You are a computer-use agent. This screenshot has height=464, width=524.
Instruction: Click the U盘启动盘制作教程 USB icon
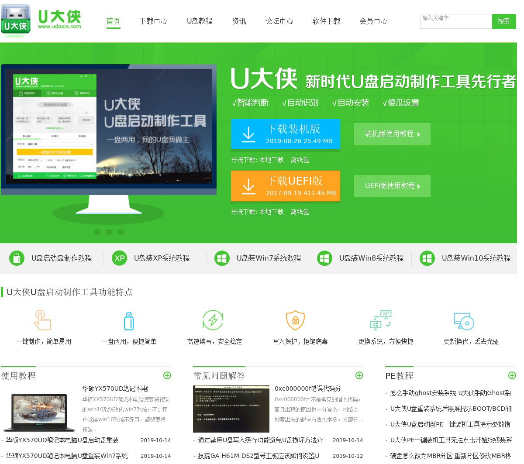point(17,258)
